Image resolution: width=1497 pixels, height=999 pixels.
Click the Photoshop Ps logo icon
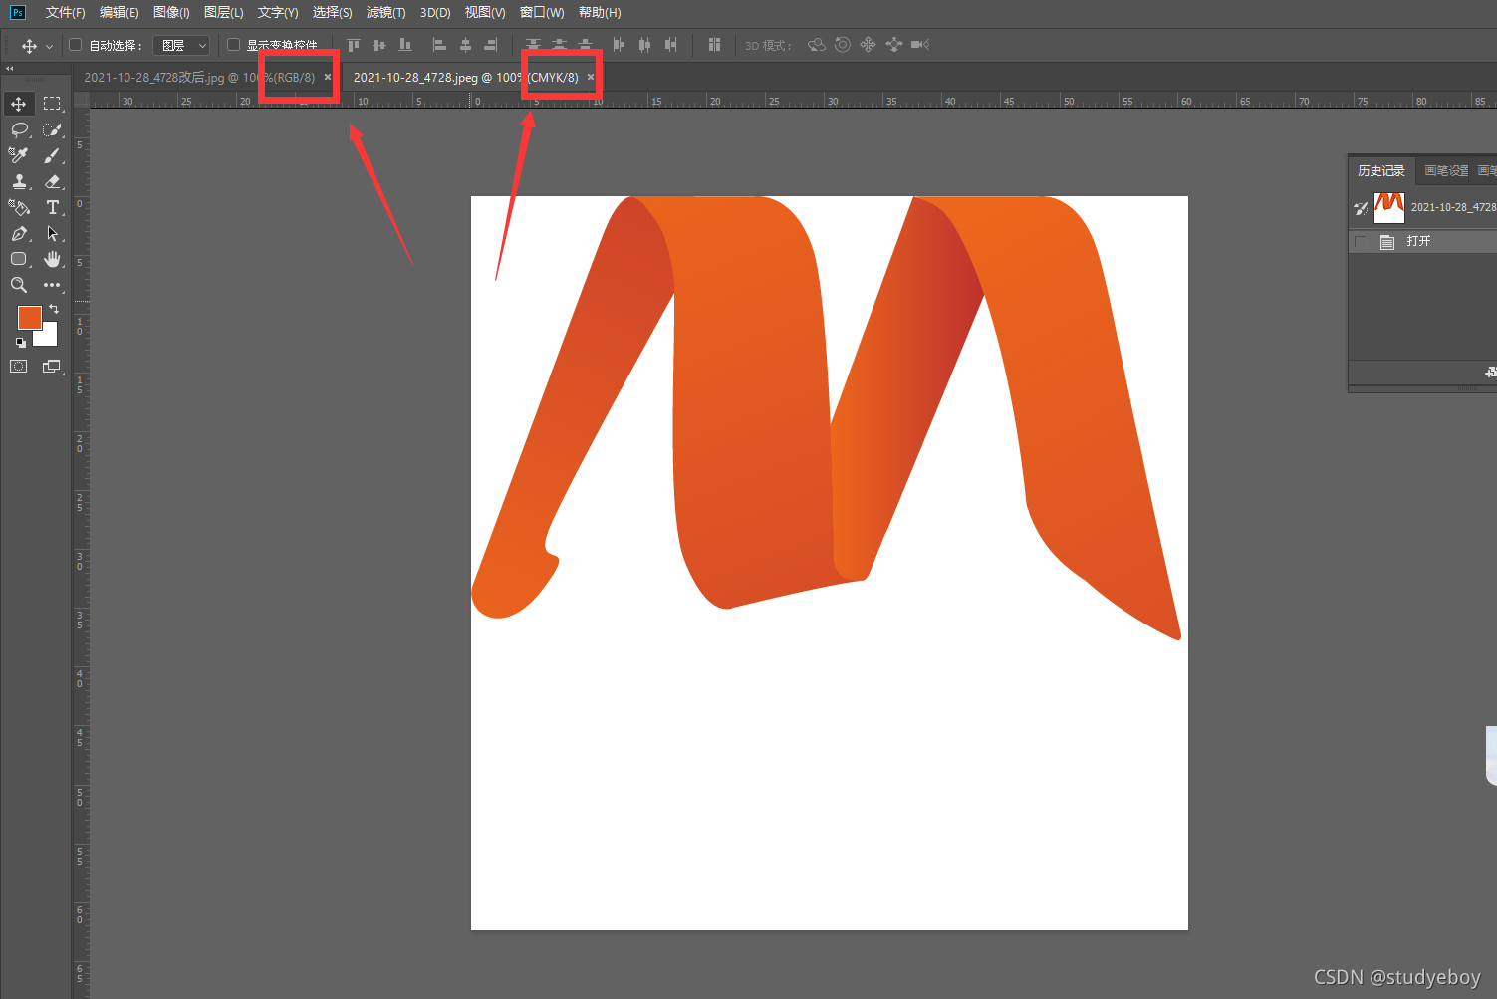(18, 12)
